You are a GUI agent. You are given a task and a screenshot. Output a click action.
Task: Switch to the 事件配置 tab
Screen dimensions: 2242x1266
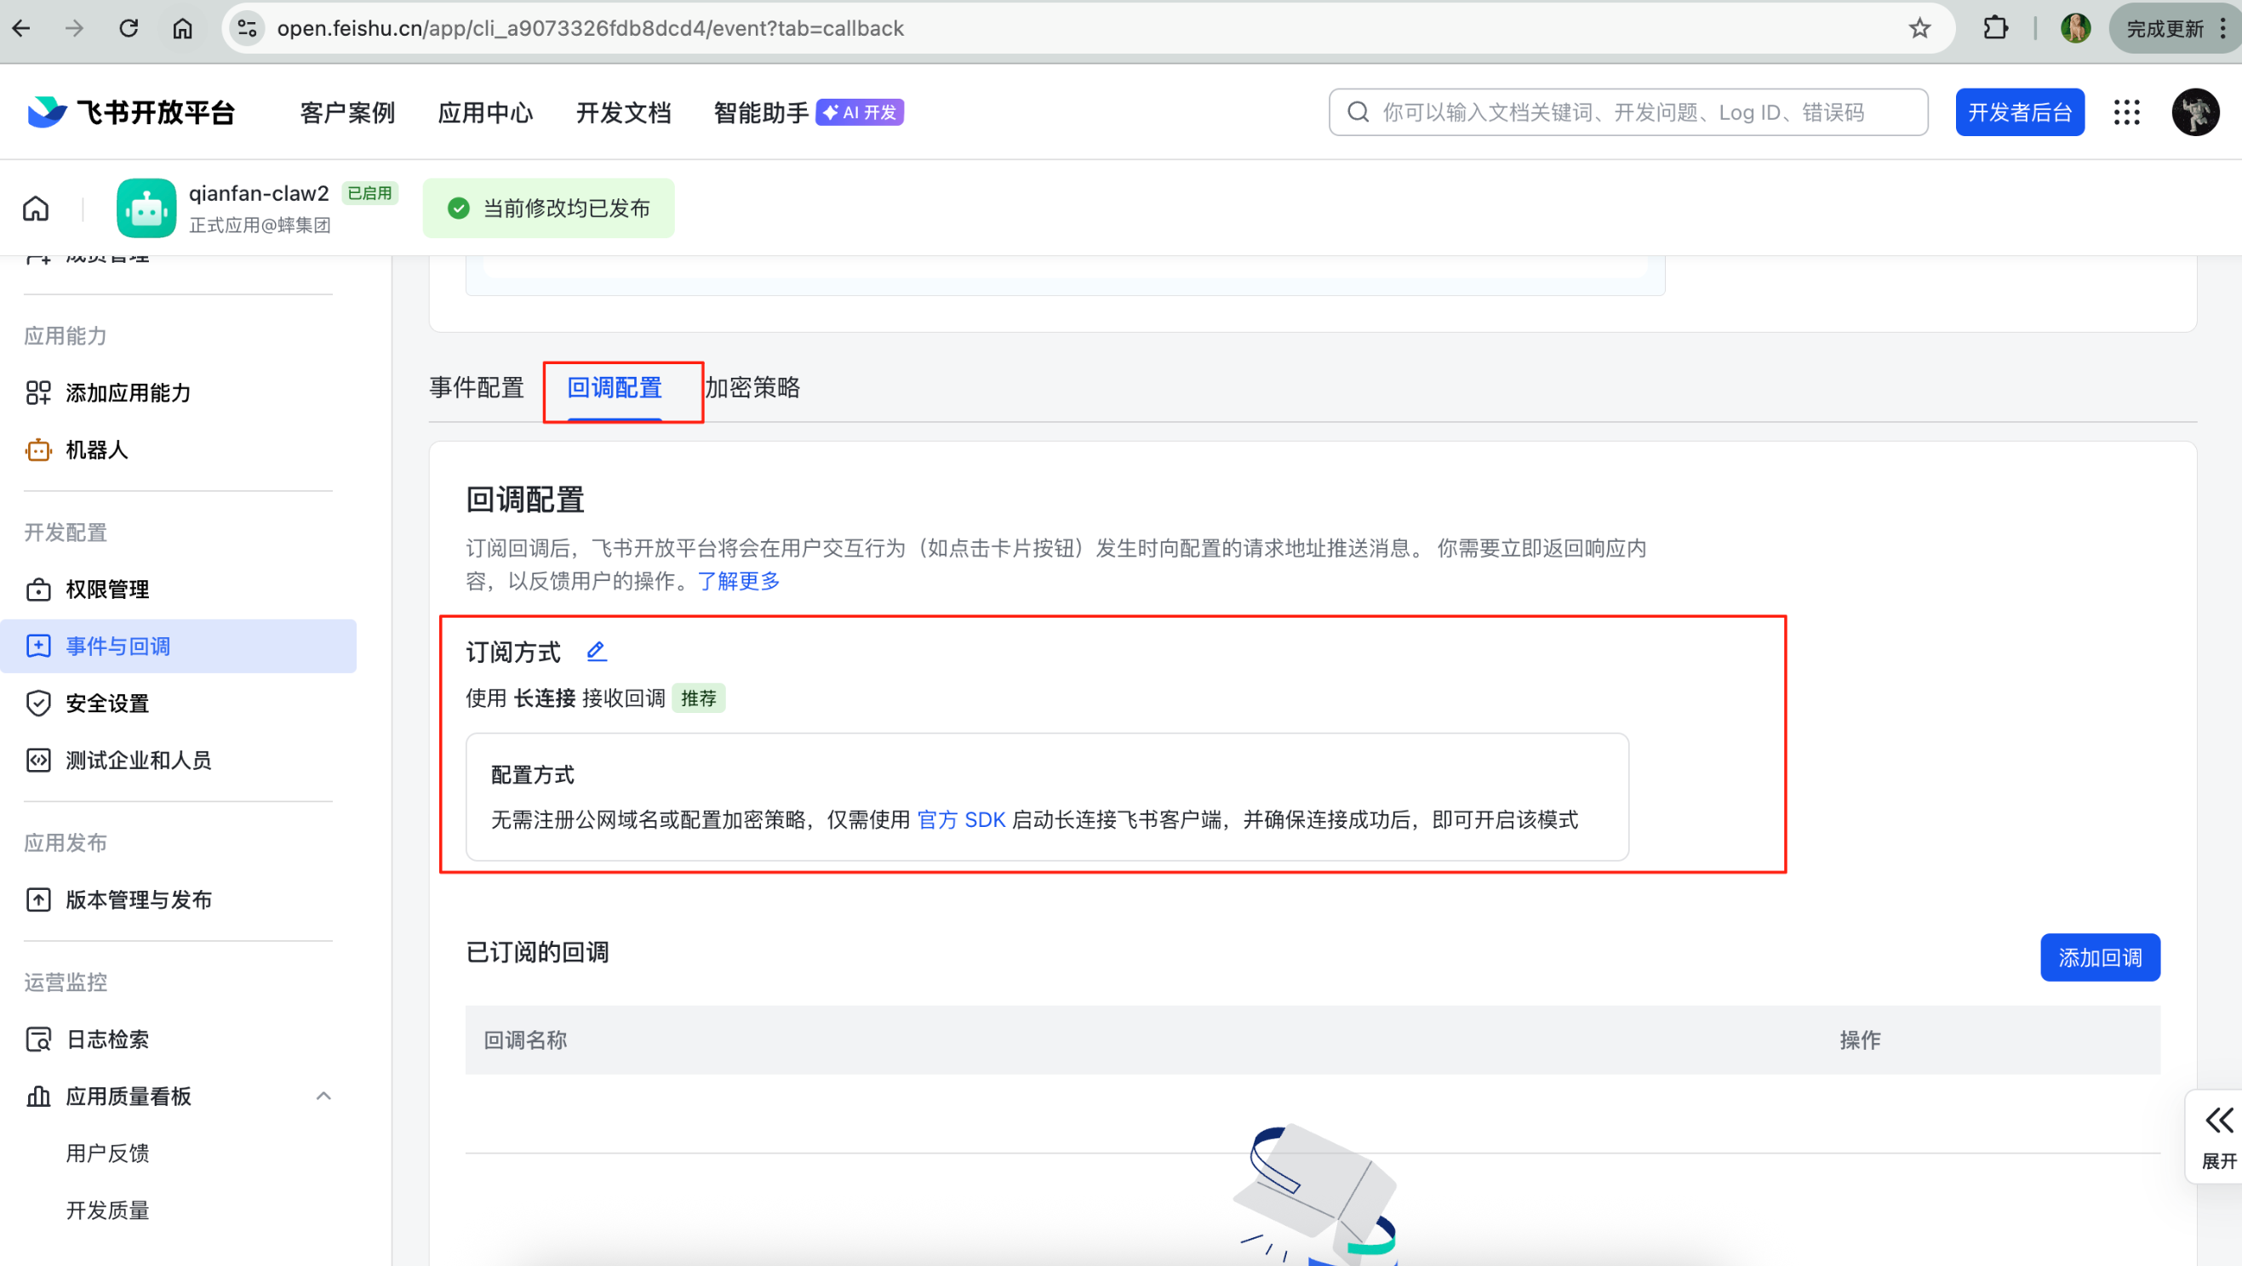point(476,387)
